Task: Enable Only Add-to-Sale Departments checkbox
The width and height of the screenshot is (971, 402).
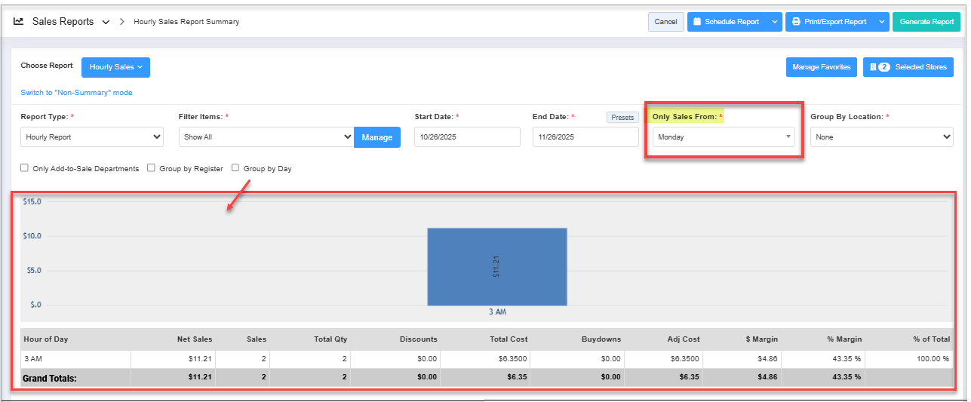Action: pyautogui.click(x=25, y=168)
